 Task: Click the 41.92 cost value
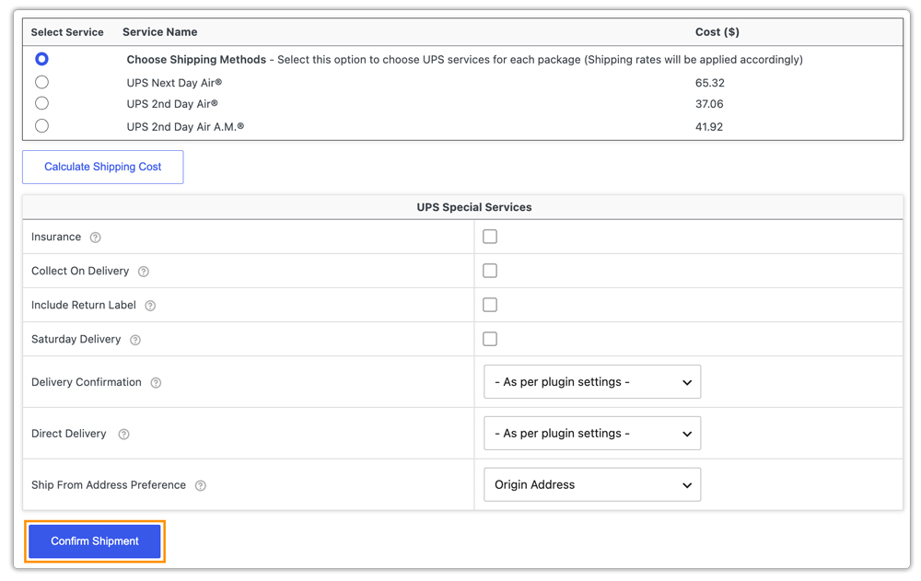tap(709, 127)
